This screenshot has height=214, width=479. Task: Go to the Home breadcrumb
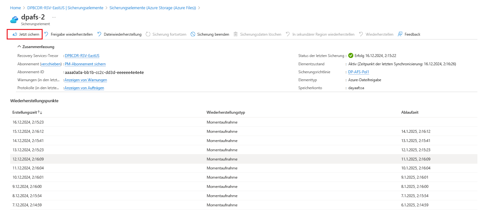pyautogui.click(x=15, y=8)
